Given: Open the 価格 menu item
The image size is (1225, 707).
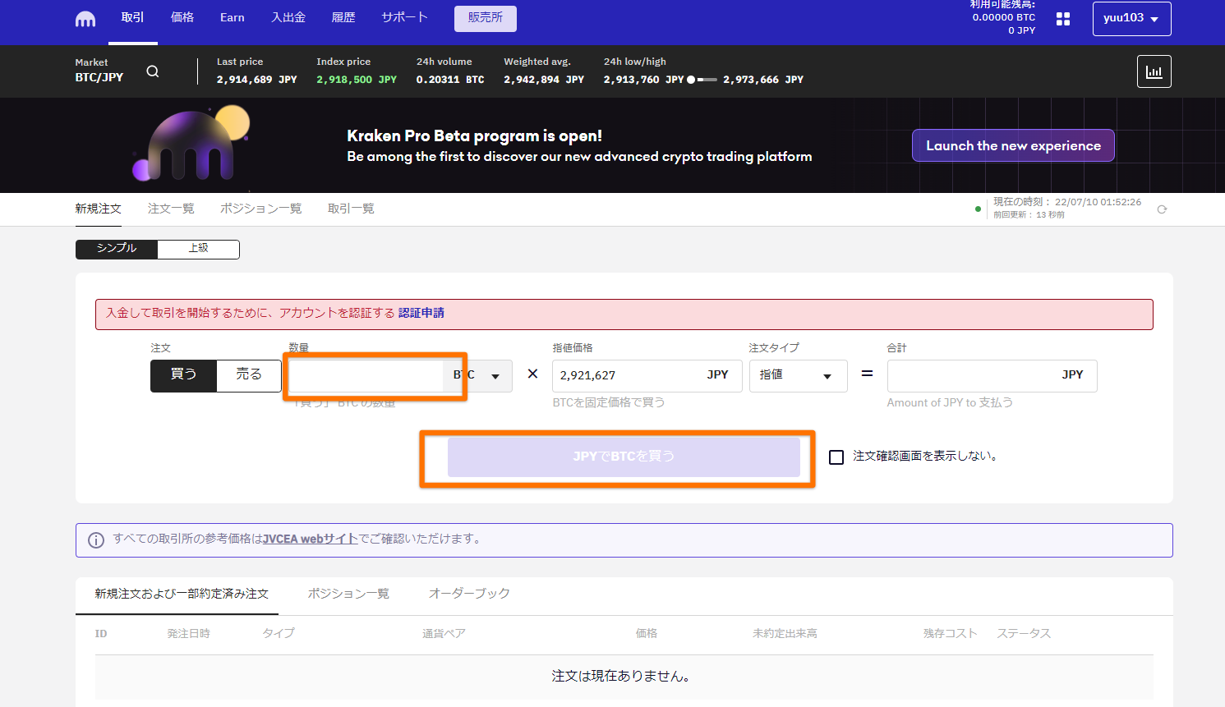Looking at the screenshot, I should pyautogui.click(x=182, y=17).
